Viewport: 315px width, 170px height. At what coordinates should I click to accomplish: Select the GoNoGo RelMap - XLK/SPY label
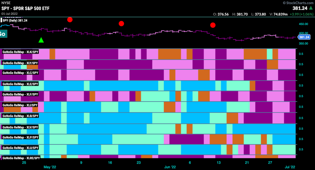20,52
